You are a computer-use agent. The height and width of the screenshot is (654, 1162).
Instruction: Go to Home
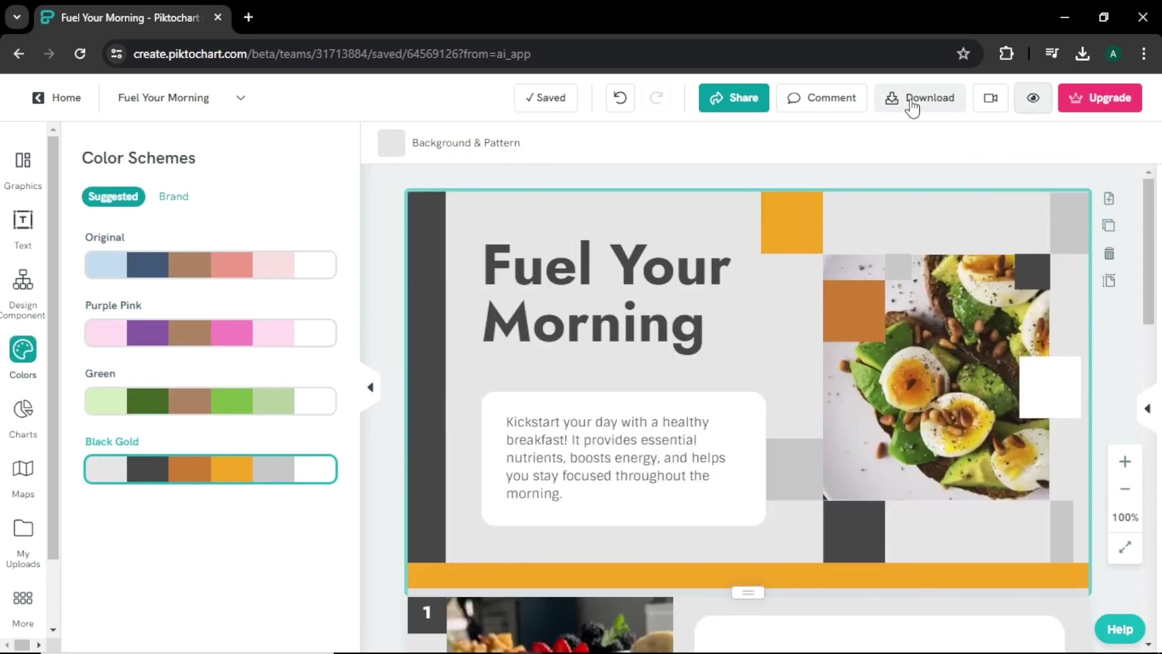[x=56, y=97]
